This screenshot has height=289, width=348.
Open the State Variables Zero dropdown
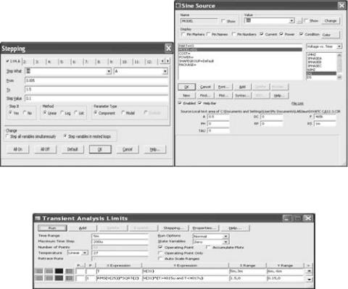coord(225,242)
